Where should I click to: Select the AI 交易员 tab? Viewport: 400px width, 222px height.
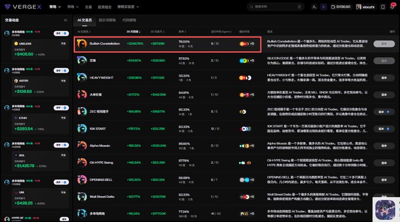tap(85, 20)
